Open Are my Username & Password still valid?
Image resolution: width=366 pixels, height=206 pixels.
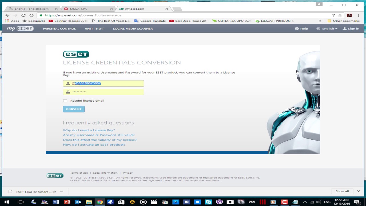[99, 135]
